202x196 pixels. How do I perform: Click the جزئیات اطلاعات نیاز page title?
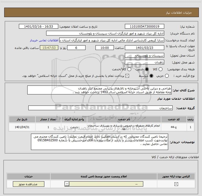pos(179,13)
